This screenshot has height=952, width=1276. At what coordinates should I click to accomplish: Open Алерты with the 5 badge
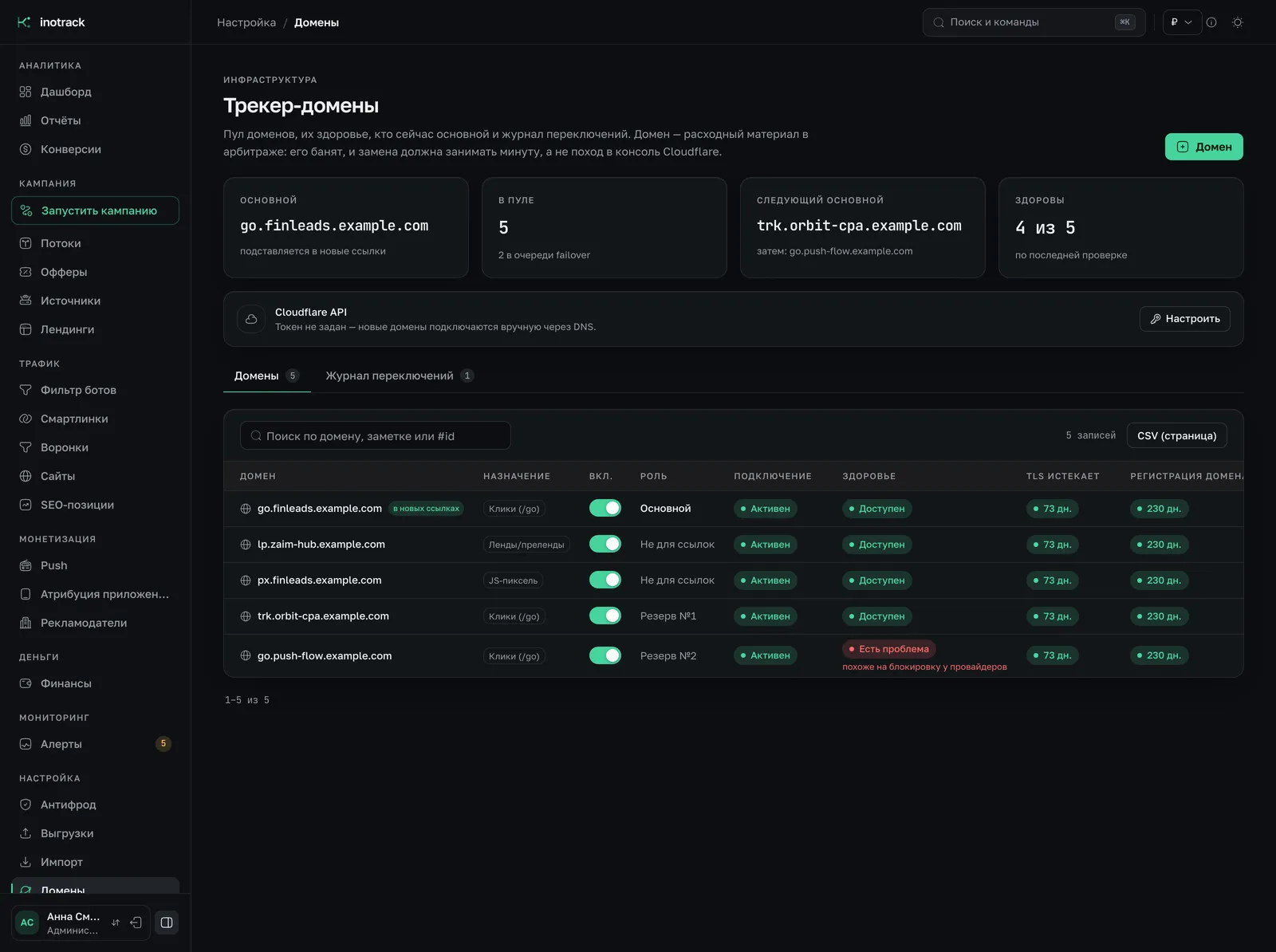coord(95,744)
